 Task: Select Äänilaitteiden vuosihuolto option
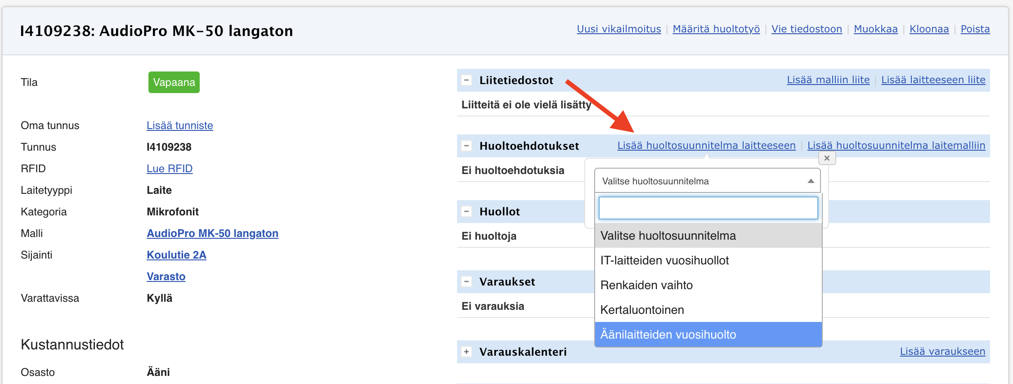tap(708, 335)
